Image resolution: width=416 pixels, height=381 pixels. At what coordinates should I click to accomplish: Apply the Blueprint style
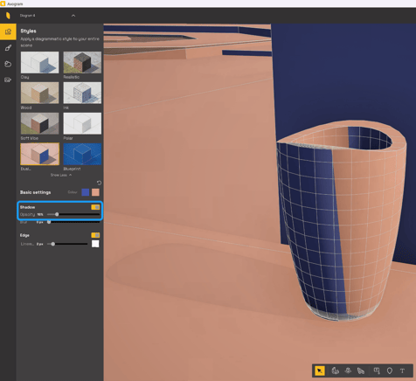pos(82,154)
